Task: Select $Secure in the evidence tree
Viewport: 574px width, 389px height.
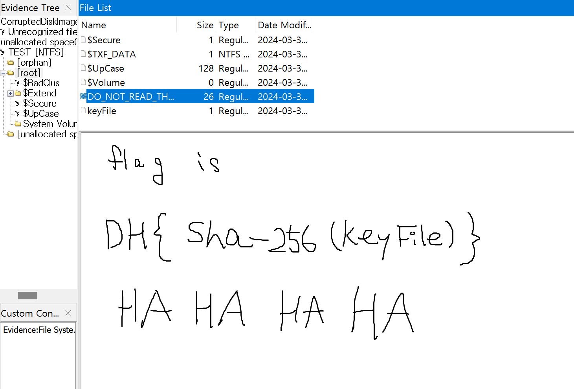Action: tap(40, 103)
